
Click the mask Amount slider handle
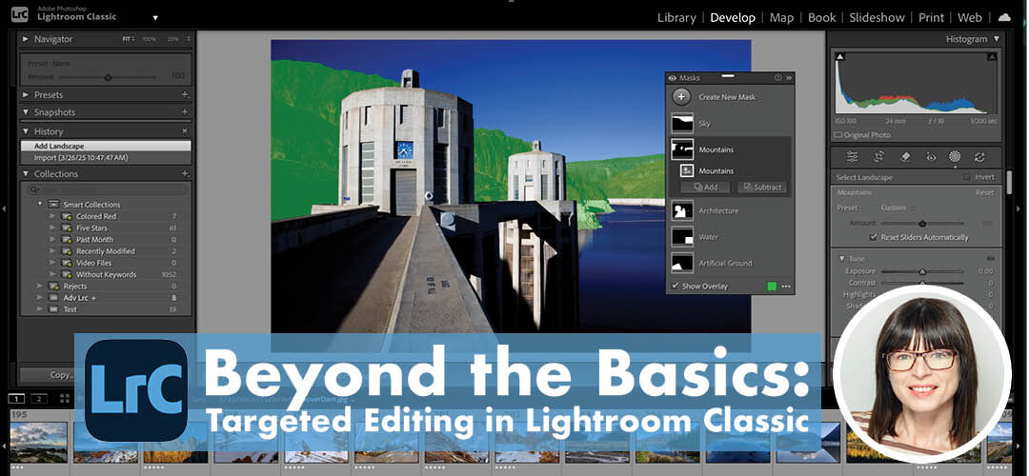pos(922,224)
